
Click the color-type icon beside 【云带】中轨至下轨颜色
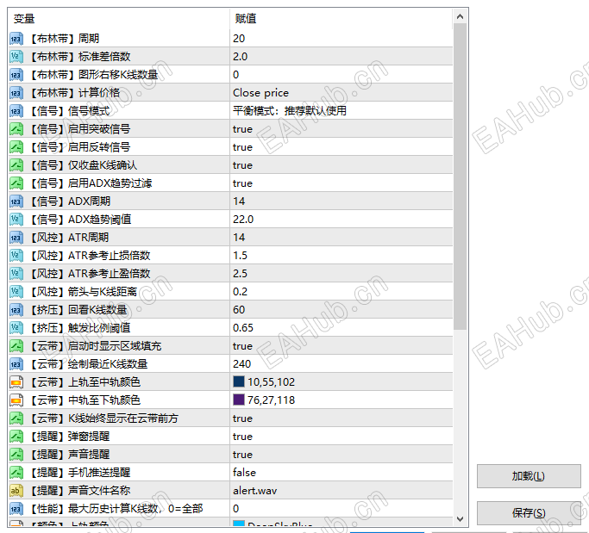(16, 400)
